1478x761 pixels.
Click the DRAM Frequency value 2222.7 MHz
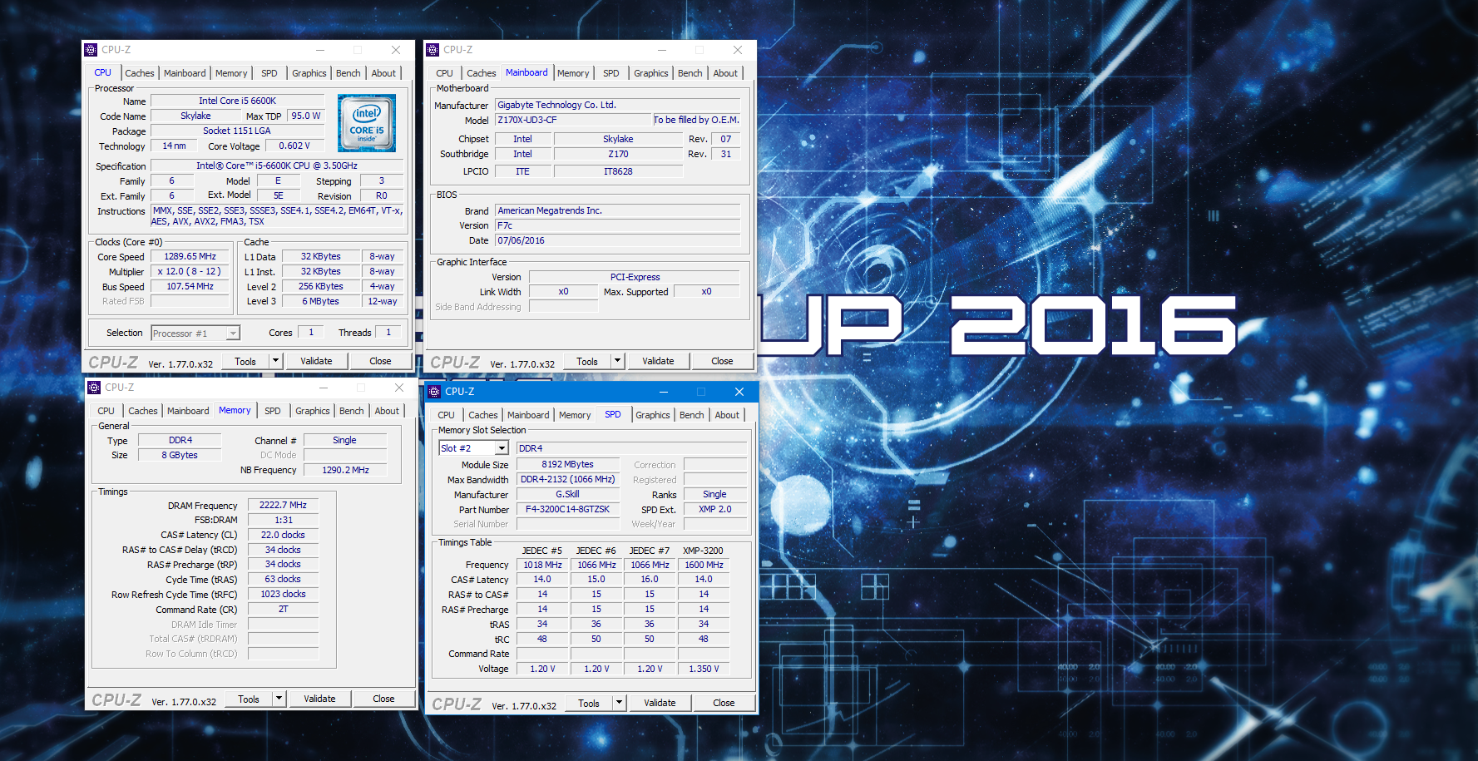pos(283,506)
